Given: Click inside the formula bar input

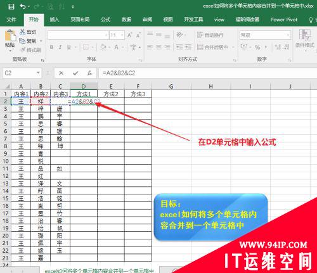Looking at the screenshot, I should (208, 73).
